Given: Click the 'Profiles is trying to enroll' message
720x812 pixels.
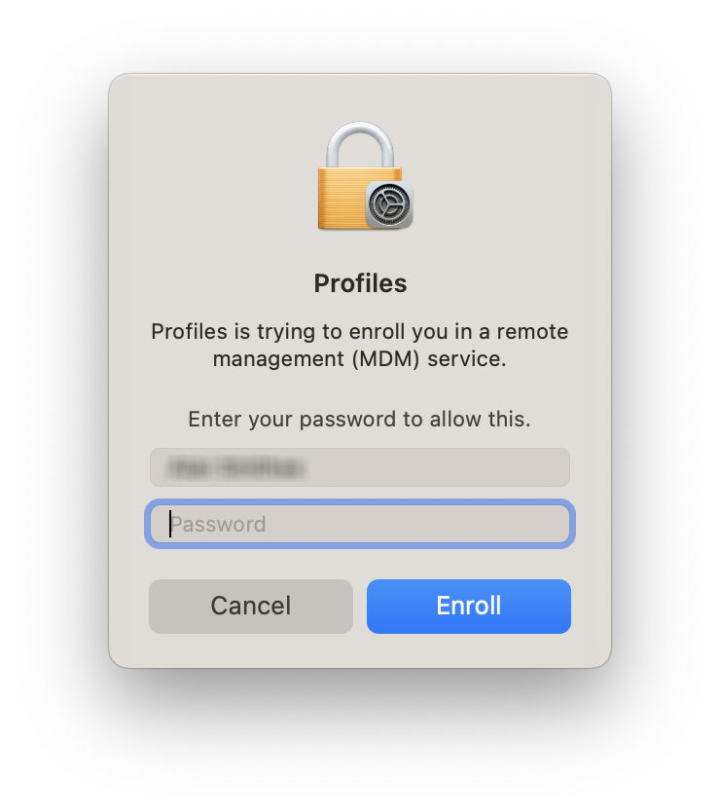Looking at the screenshot, I should click(x=360, y=332).
